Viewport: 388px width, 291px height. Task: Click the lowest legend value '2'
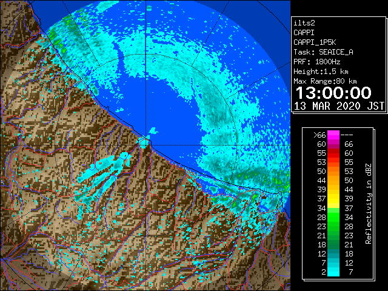[323, 272]
